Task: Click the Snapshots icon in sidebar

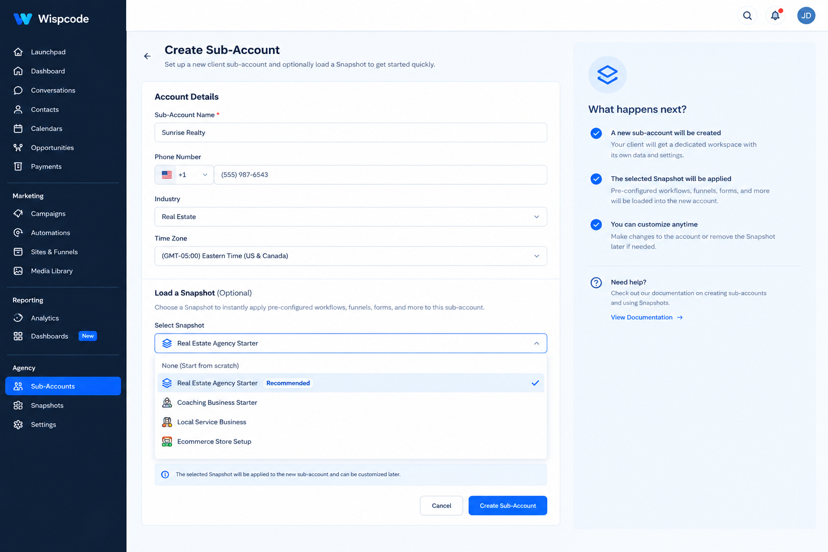Action: 18,405
